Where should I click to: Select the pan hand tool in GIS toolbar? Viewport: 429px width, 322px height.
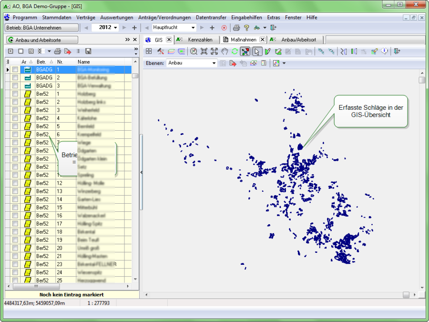225,52
